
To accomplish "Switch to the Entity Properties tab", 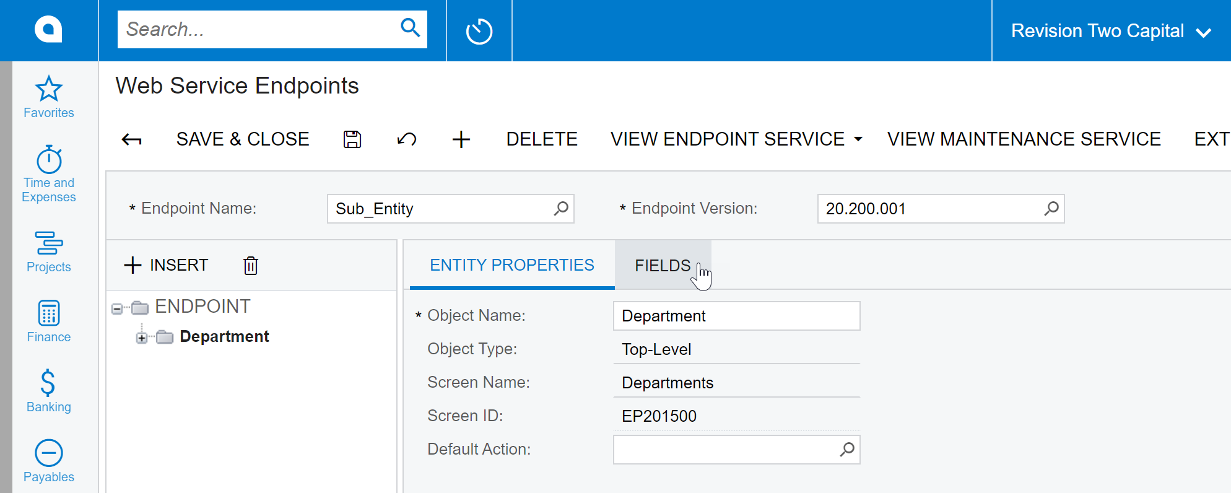I will [x=511, y=265].
